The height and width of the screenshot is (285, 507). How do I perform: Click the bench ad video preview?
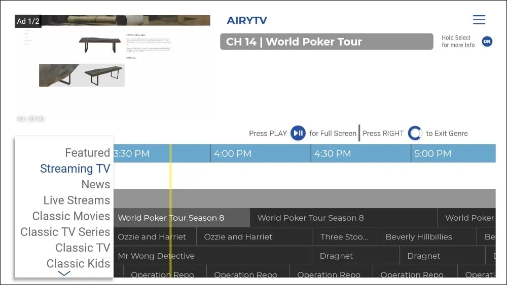click(113, 69)
